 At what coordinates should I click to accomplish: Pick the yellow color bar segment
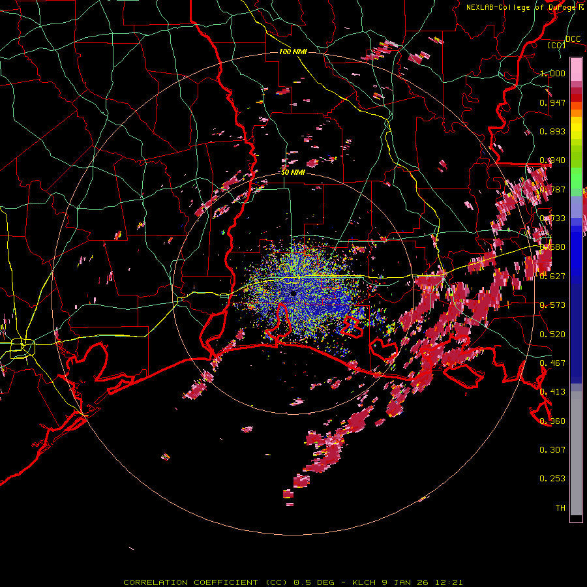pos(576,128)
